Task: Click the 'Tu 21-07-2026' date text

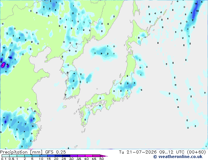Action: click(x=138, y=152)
